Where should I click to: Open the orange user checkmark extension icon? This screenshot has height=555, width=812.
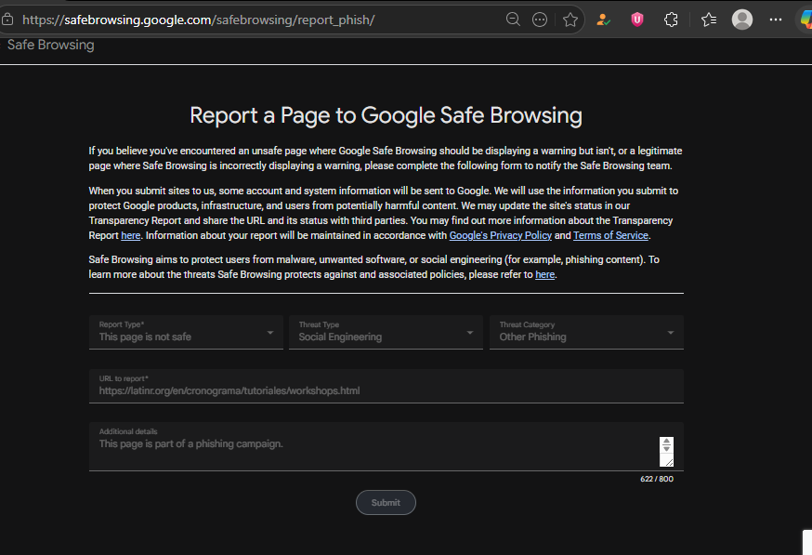[x=603, y=20]
